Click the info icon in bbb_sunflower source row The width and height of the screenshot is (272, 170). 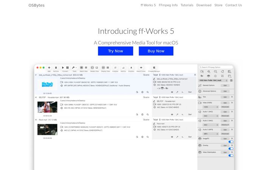click(x=142, y=92)
